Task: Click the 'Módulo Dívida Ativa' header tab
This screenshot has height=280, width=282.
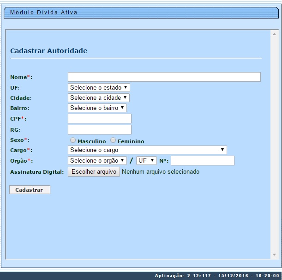Action: coord(44,12)
